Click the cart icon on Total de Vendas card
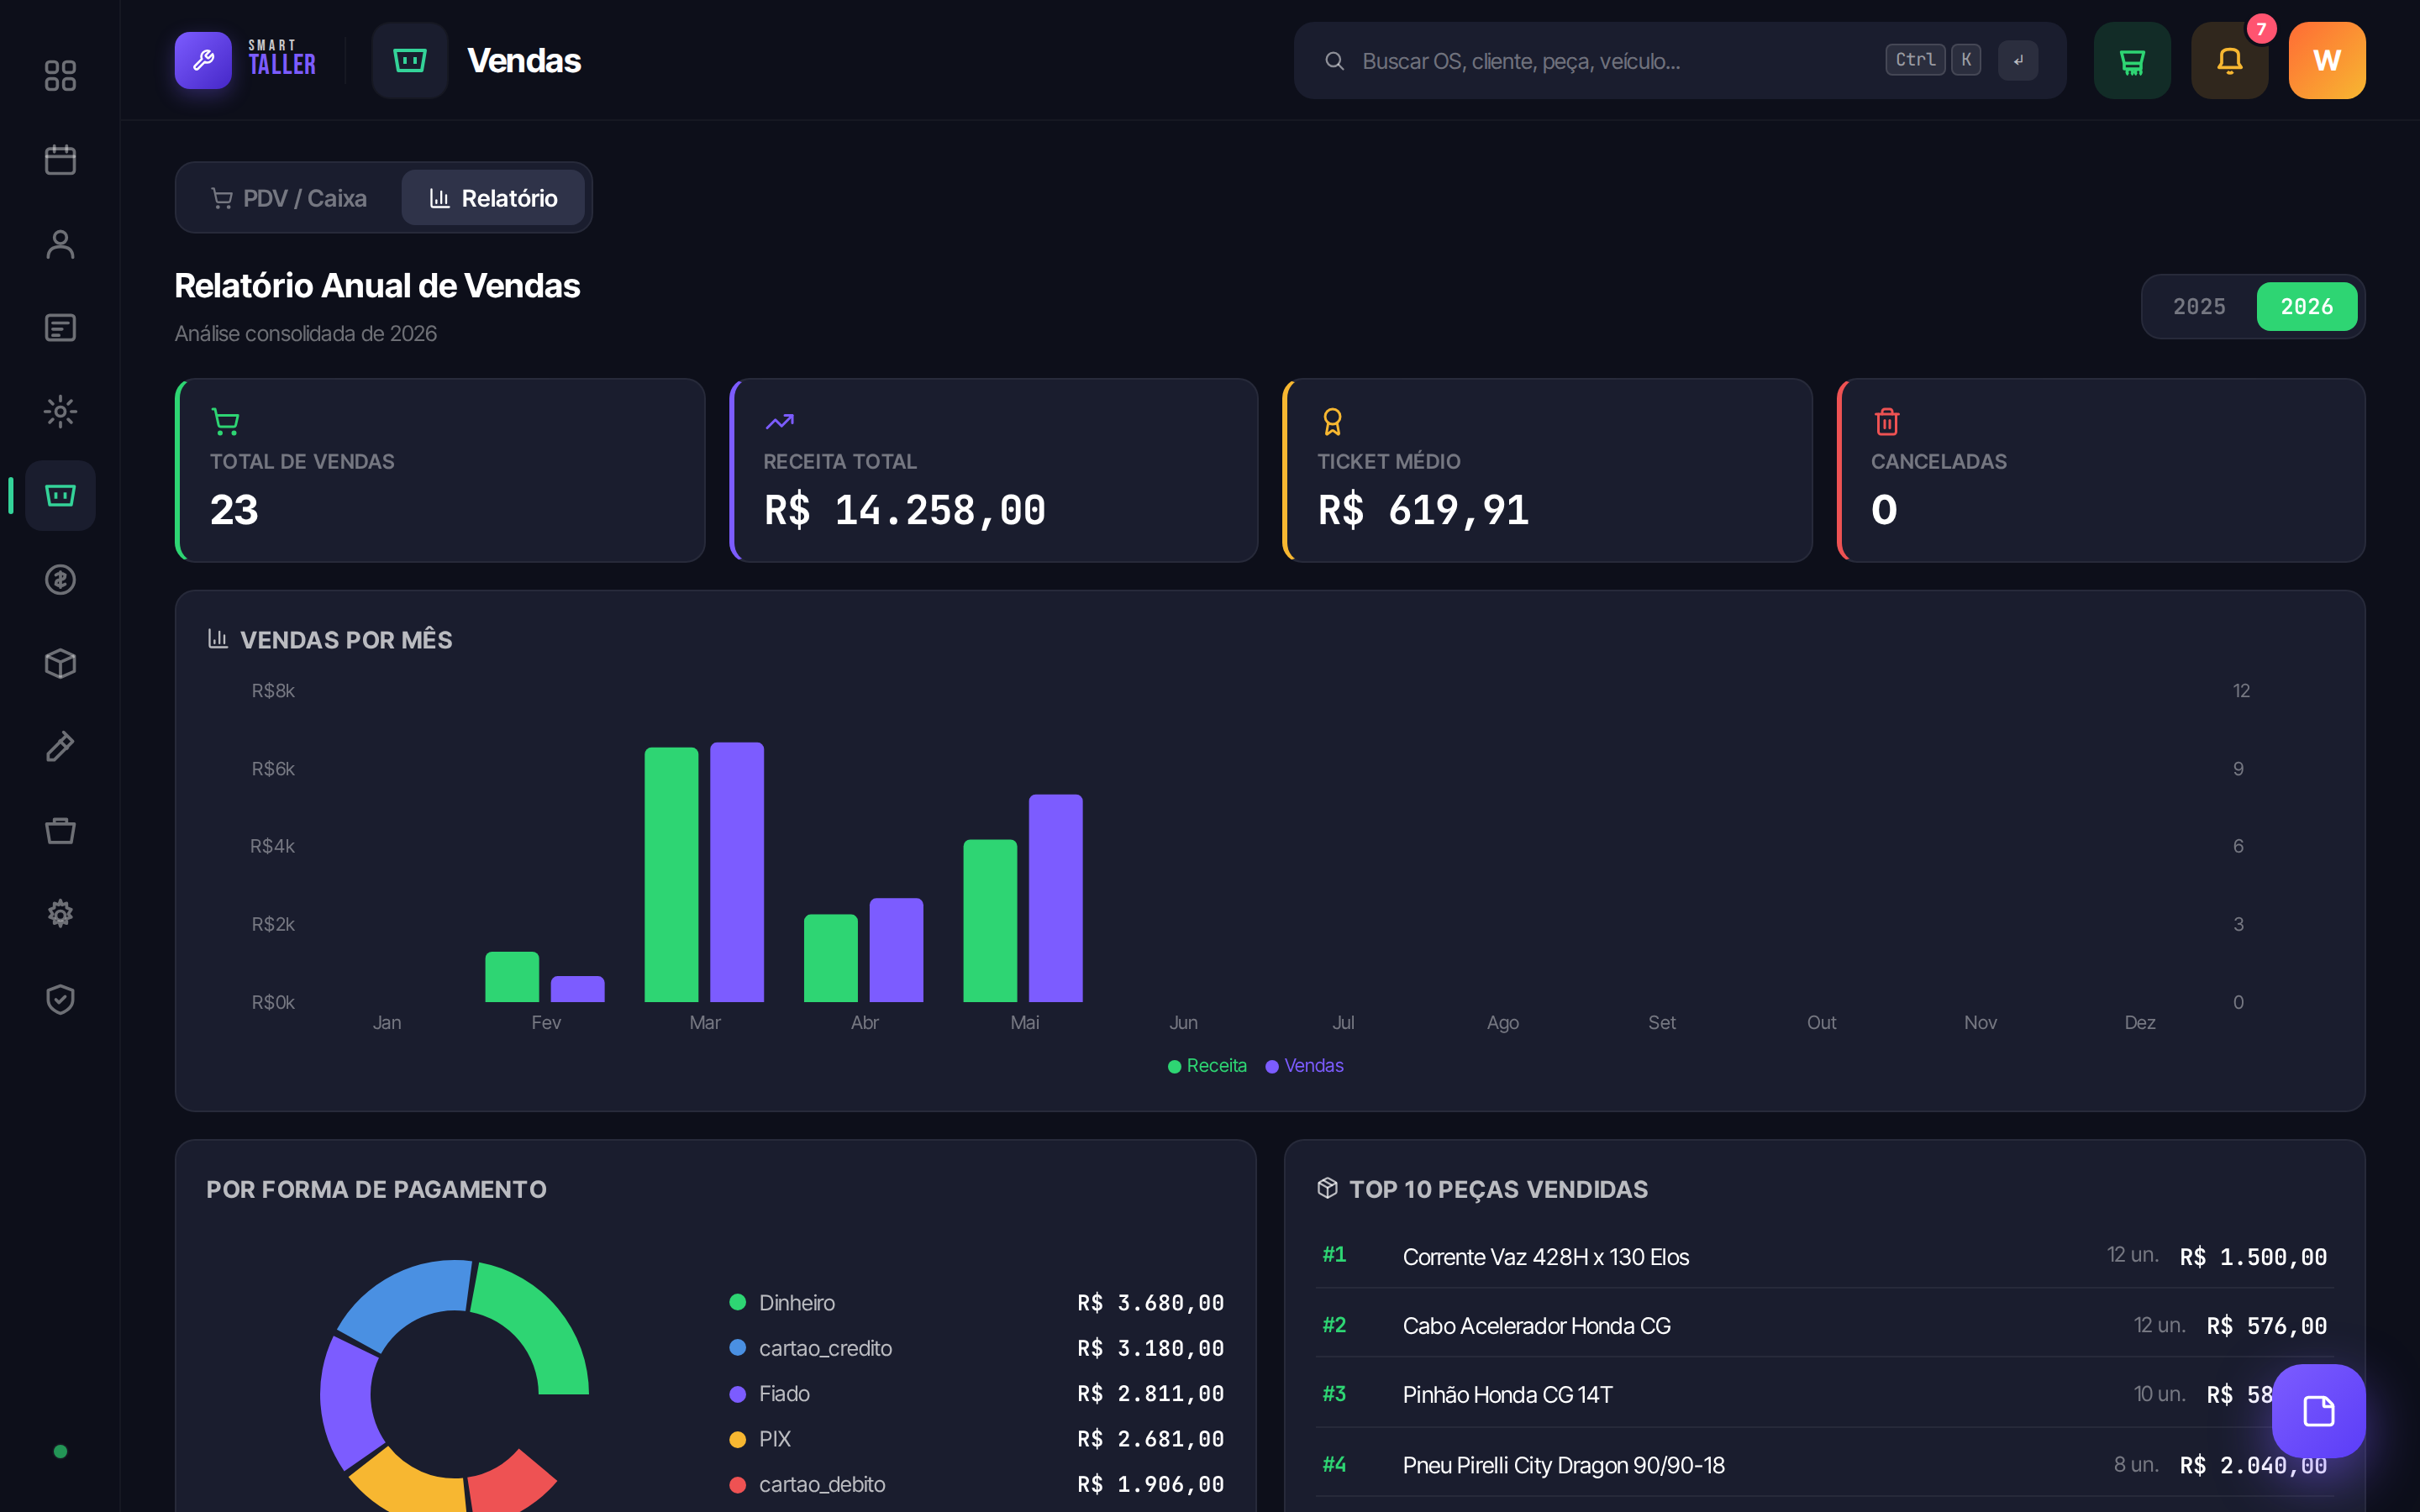This screenshot has height=1512, width=2420. point(225,422)
